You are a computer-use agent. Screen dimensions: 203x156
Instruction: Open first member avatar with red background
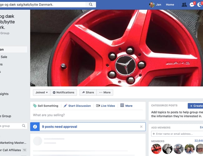click(x=156, y=149)
